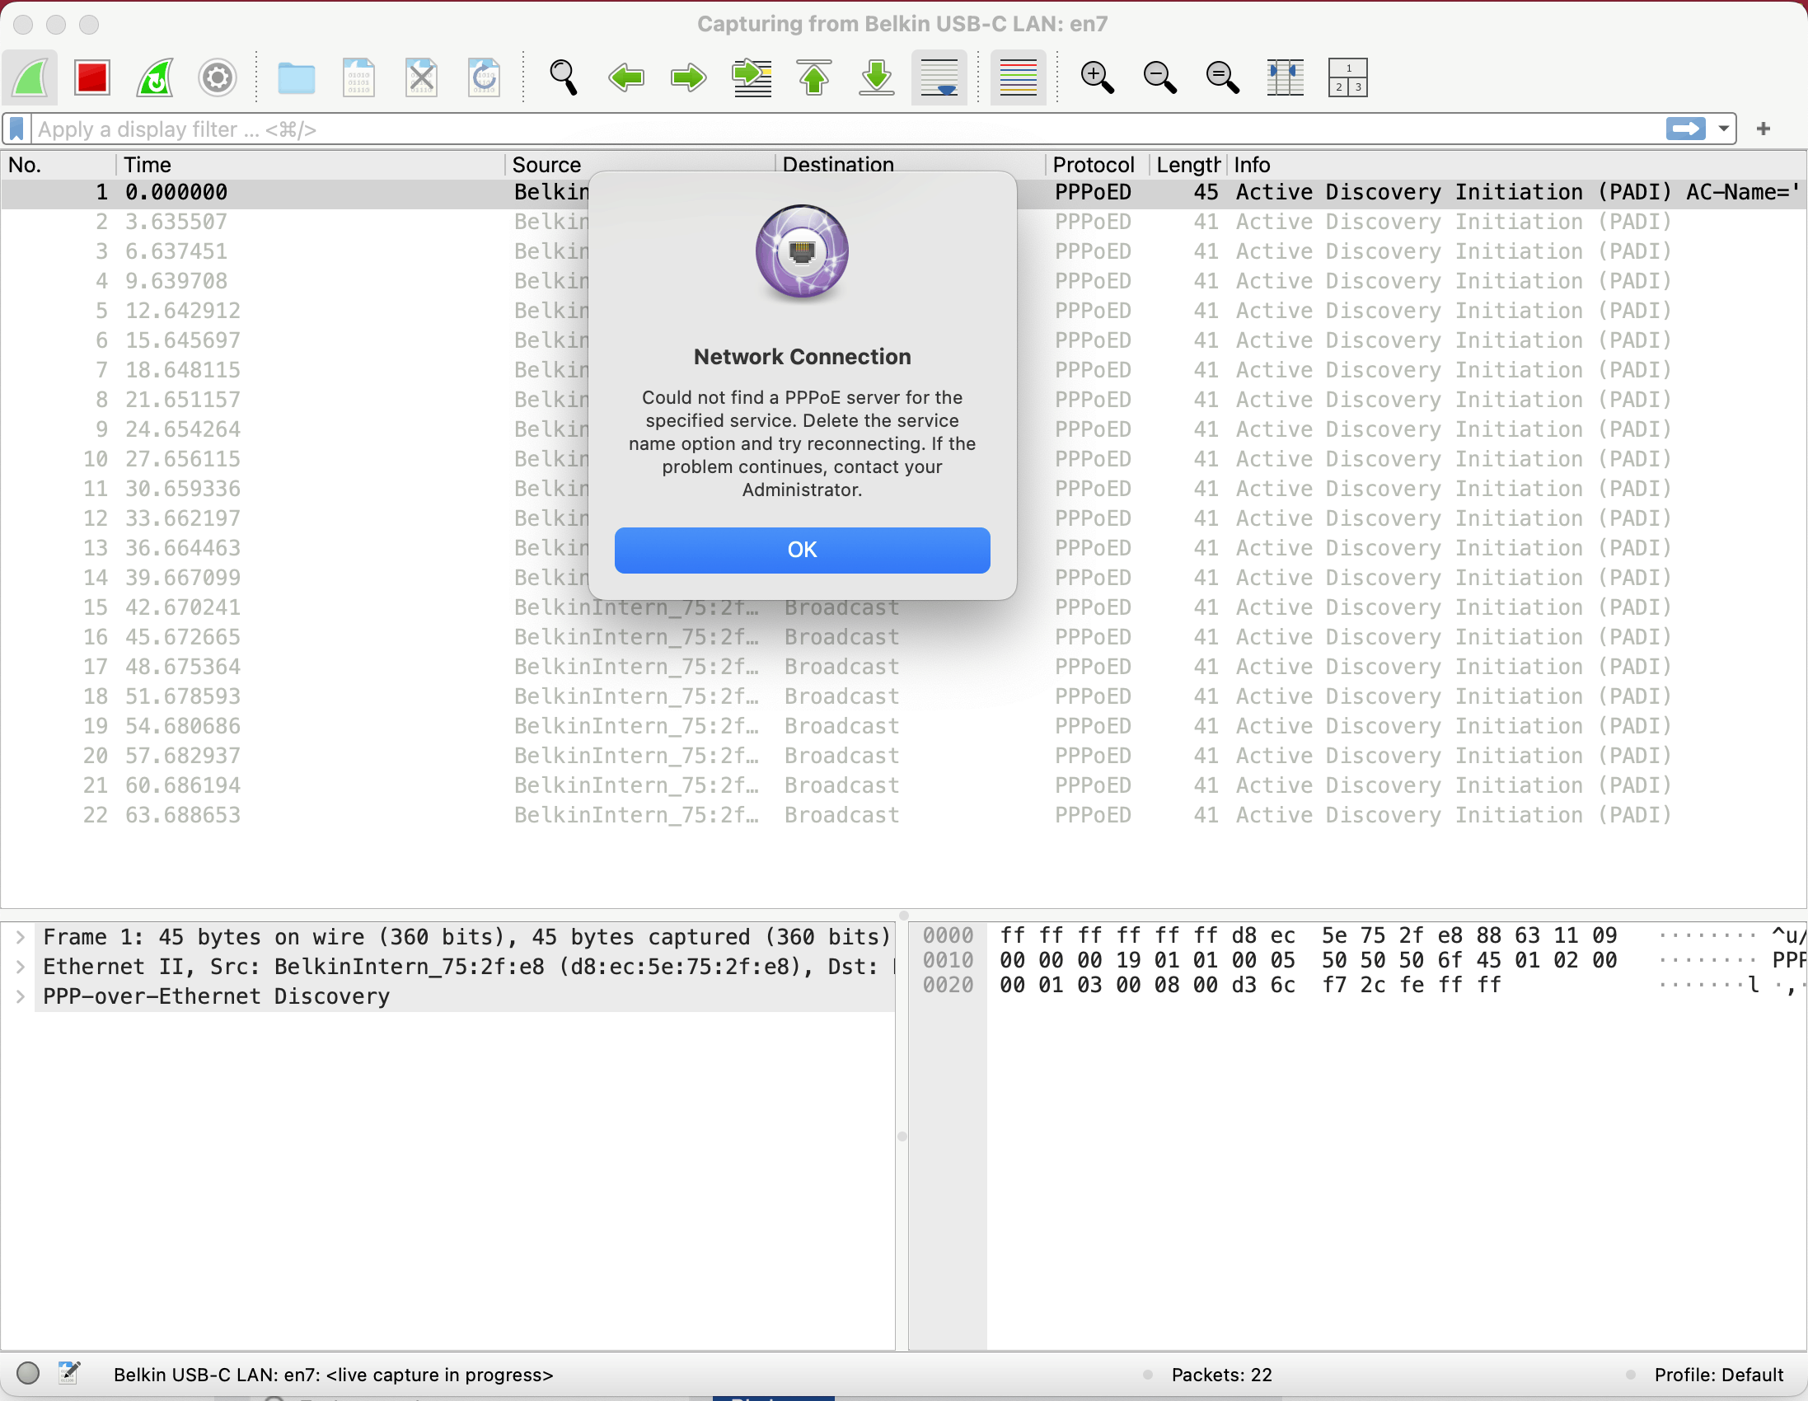Image resolution: width=1808 pixels, height=1401 pixels.
Task: Add a filter button with plus
Action: coord(1764,129)
